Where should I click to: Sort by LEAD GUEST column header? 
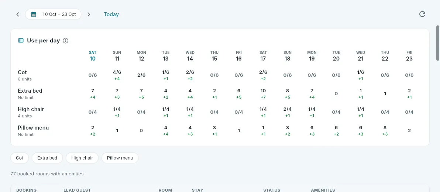[77, 190]
